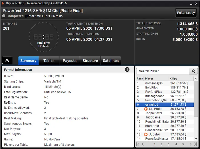Go to page 2 of rankings
This screenshot has width=200, height=149.
coord(161,144)
